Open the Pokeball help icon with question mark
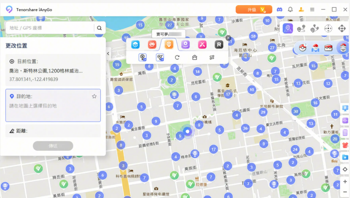Screen dimensions: 350x198 [302, 47]
